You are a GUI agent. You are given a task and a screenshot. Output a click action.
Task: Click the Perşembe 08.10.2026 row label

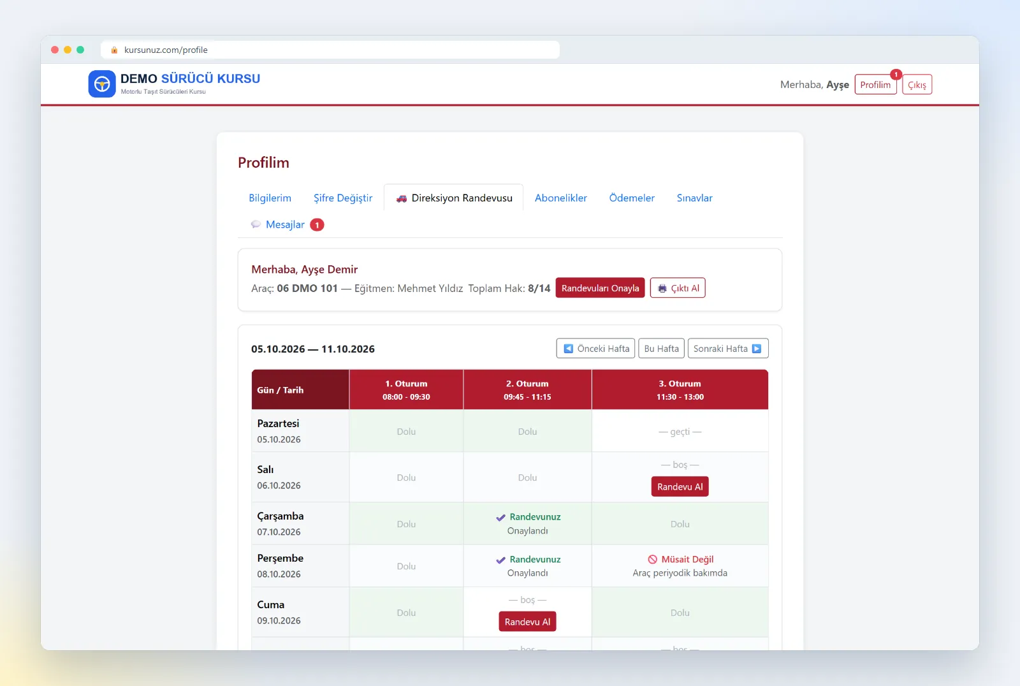pyautogui.click(x=300, y=566)
